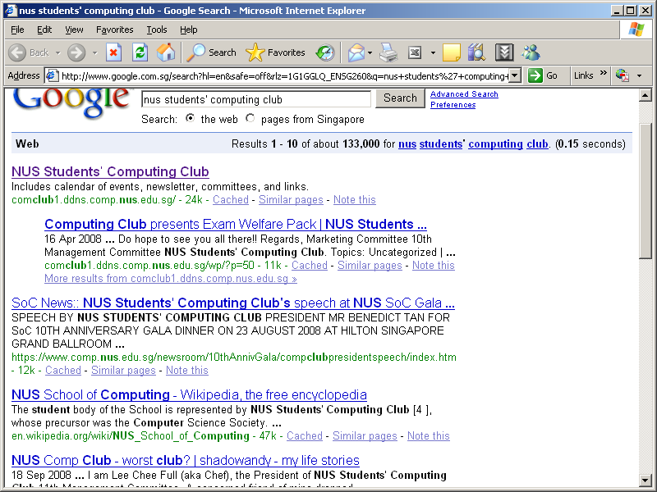
Task: Open the Exam Welfare Pack result link
Action: (x=236, y=224)
